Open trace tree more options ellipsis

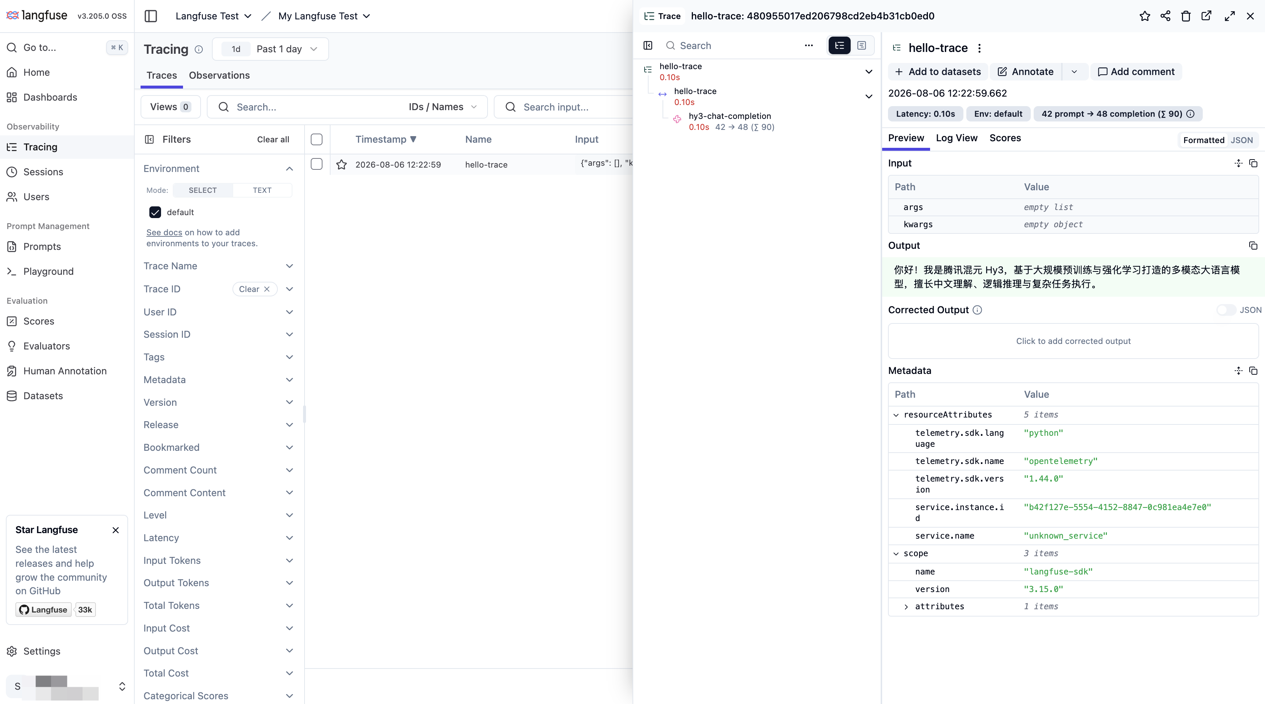(x=809, y=46)
